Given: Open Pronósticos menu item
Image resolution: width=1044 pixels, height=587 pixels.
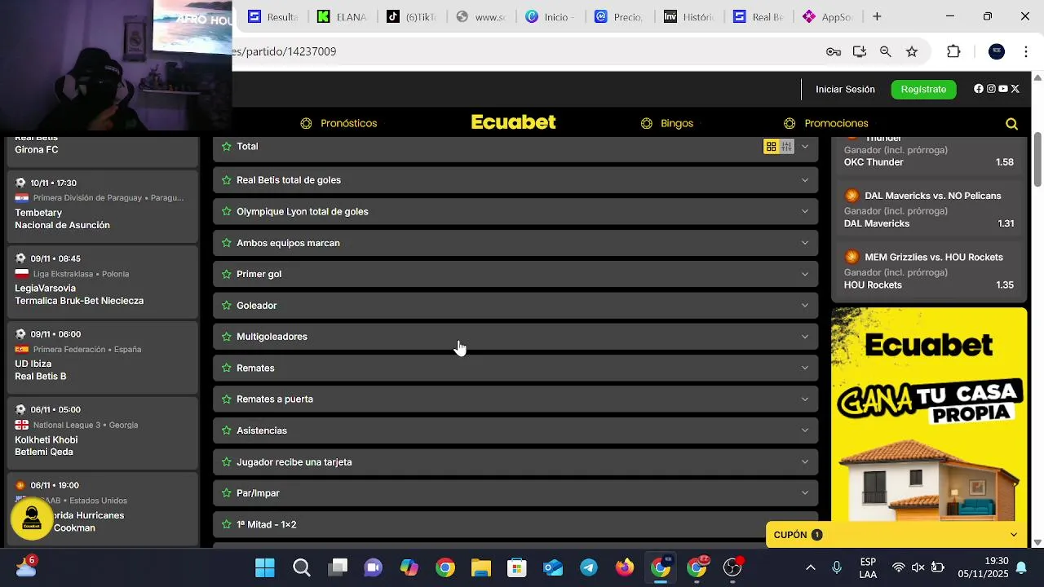Looking at the screenshot, I should click(x=339, y=123).
